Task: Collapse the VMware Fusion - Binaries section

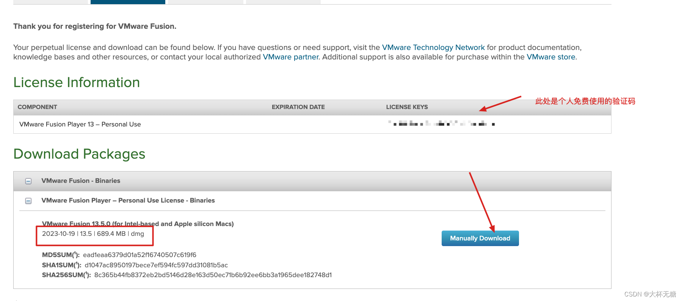Action: [28, 181]
